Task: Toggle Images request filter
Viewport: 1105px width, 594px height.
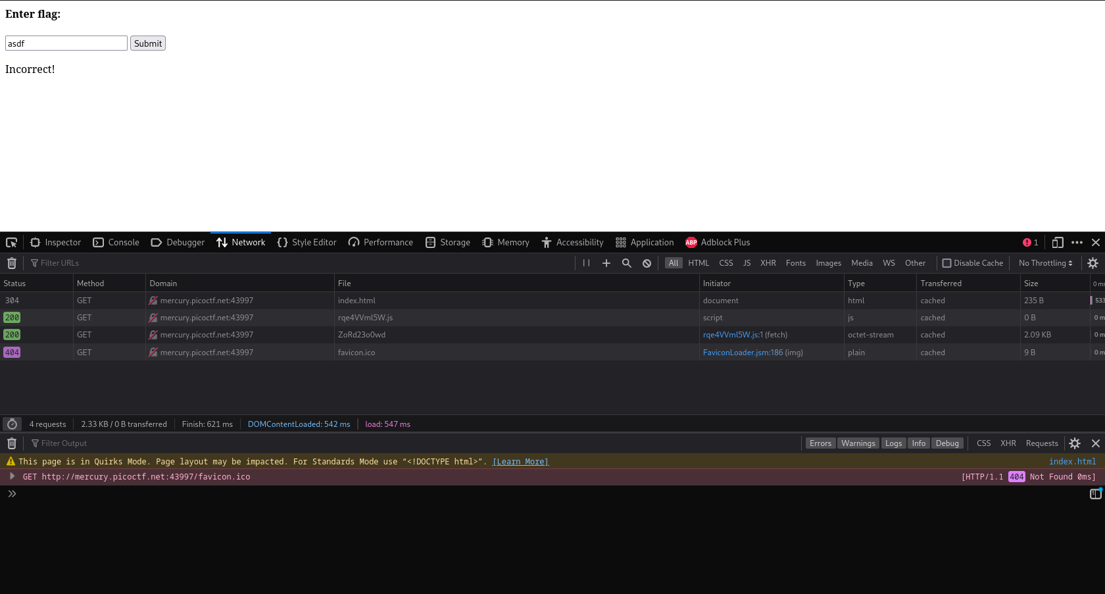Action: point(829,263)
